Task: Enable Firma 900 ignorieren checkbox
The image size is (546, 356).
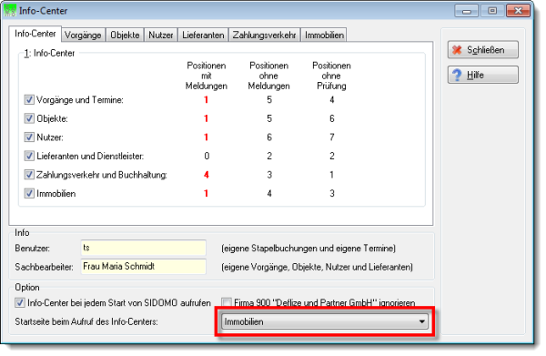Action: (x=227, y=302)
